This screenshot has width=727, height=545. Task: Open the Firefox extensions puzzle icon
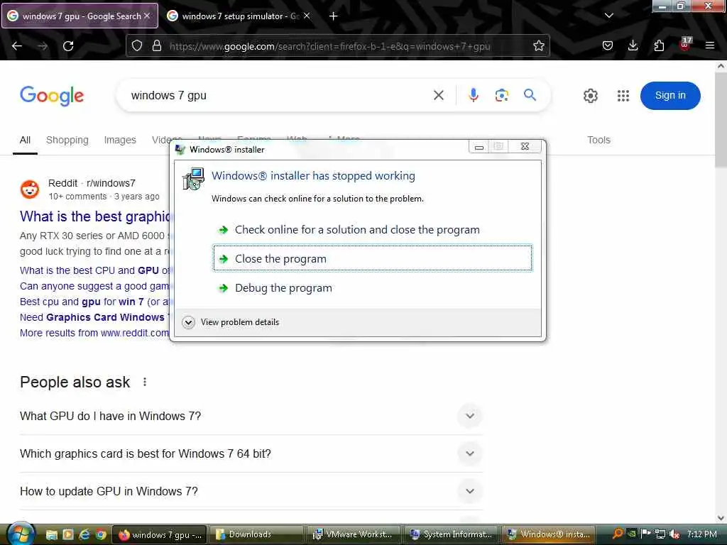tap(659, 45)
